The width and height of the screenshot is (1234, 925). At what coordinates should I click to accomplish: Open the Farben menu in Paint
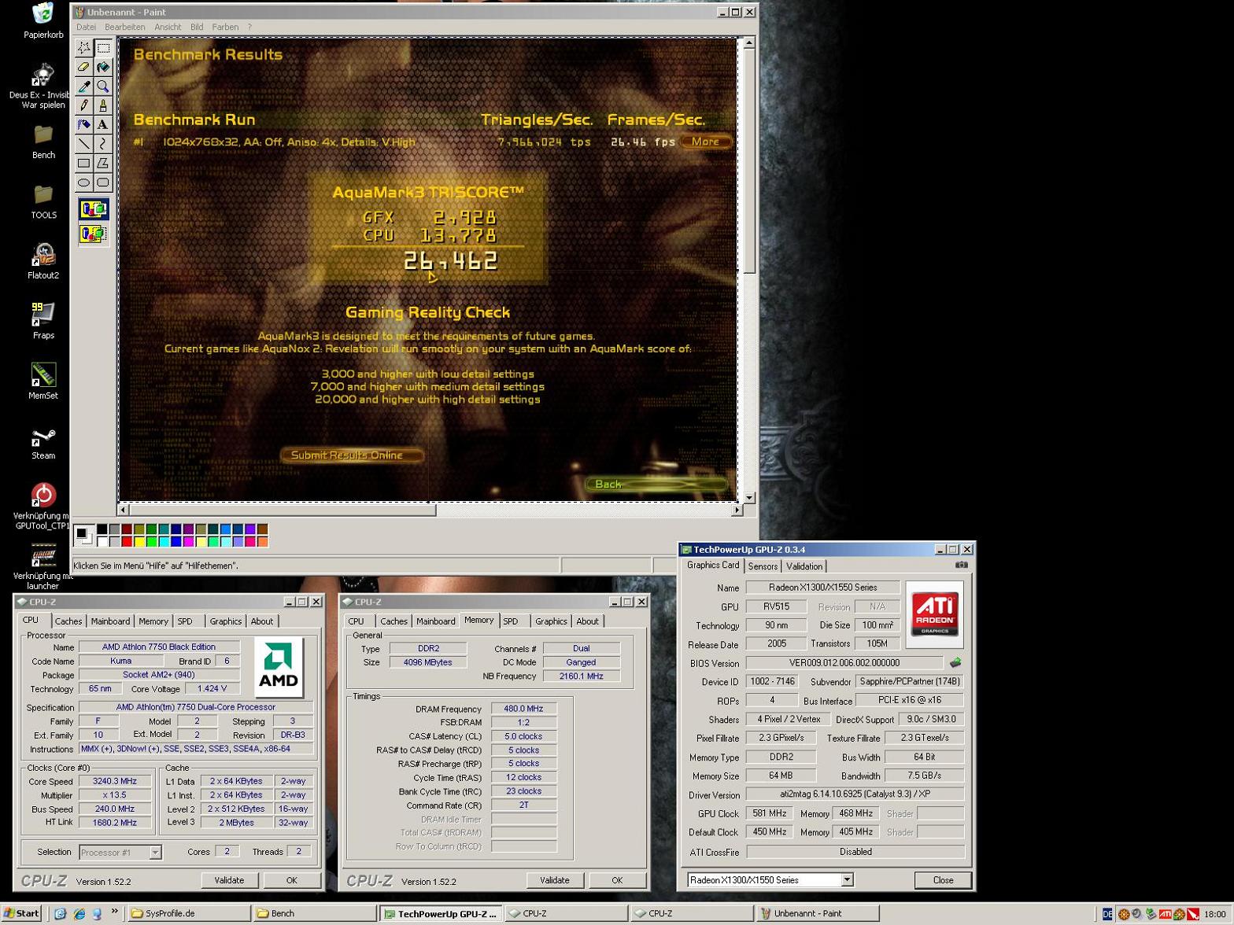coord(225,27)
